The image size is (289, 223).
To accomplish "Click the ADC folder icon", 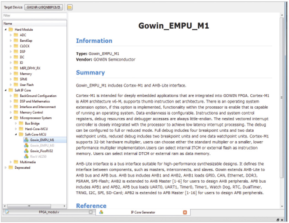I will click(16, 35).
